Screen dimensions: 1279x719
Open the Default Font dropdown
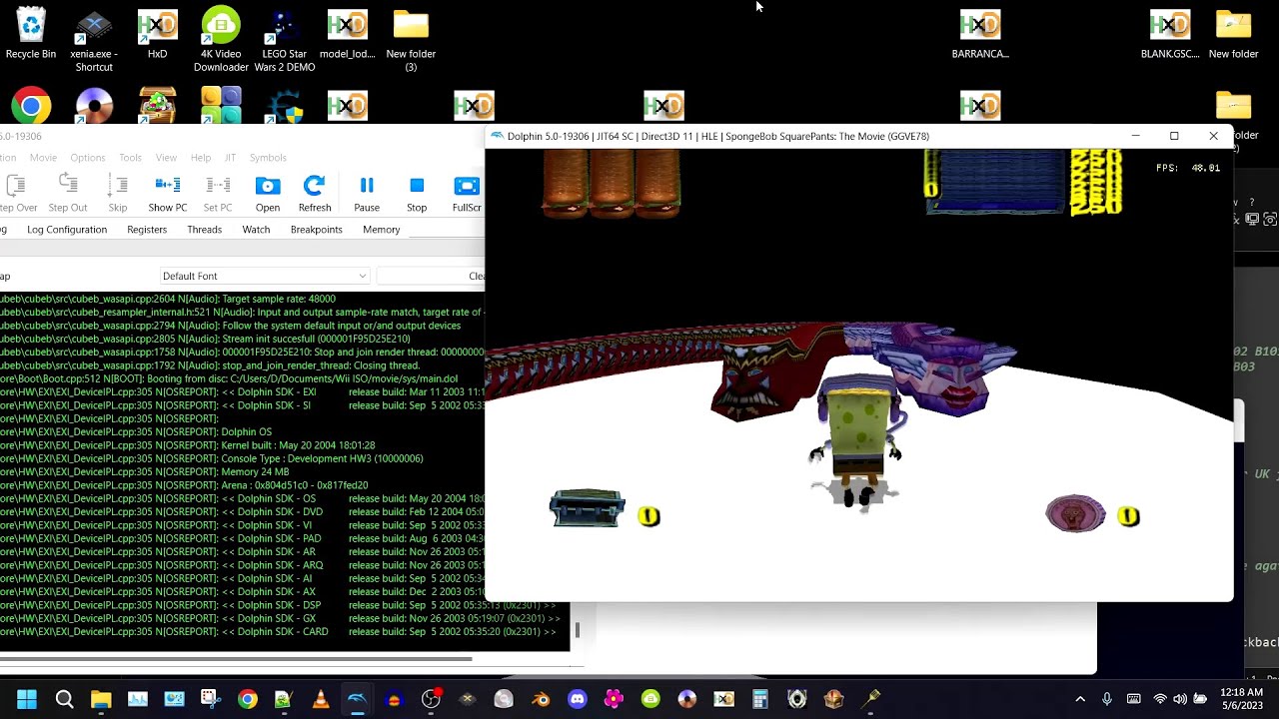click(265, 276)
